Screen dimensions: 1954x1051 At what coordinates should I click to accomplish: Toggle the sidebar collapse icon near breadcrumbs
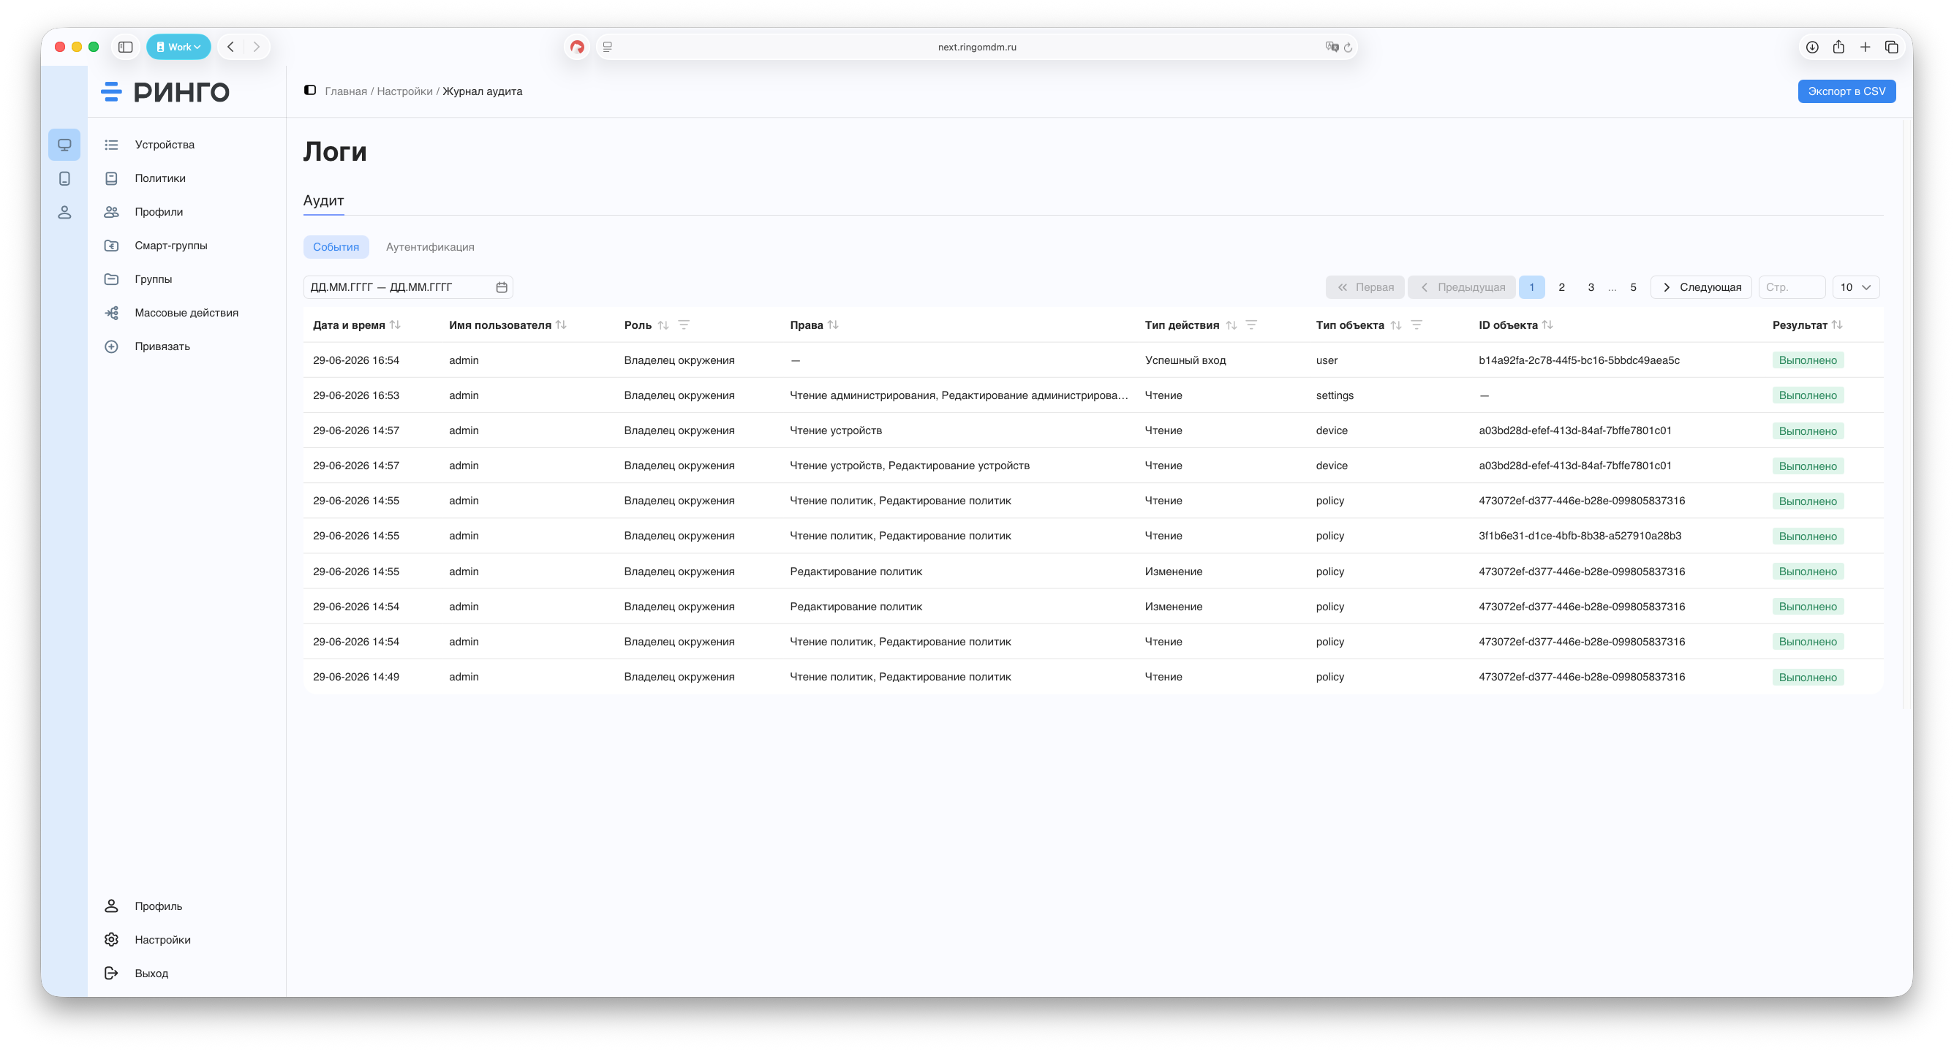tap(310, 90)
